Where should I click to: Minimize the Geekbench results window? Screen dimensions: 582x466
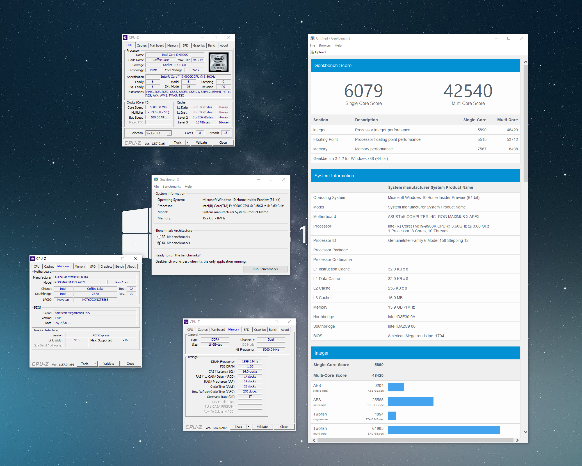click(x=496, y=38)
